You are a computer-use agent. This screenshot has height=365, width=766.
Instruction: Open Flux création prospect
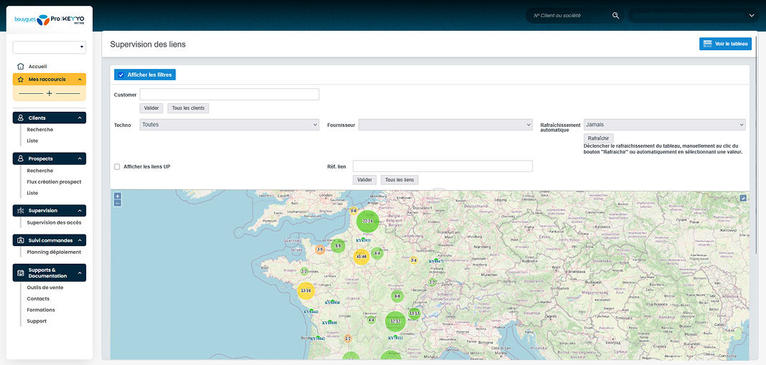(54, 181)
